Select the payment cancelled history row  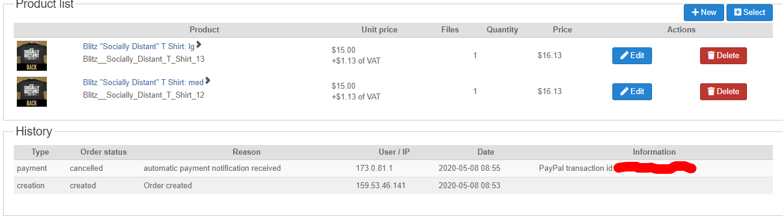point(393,168)
